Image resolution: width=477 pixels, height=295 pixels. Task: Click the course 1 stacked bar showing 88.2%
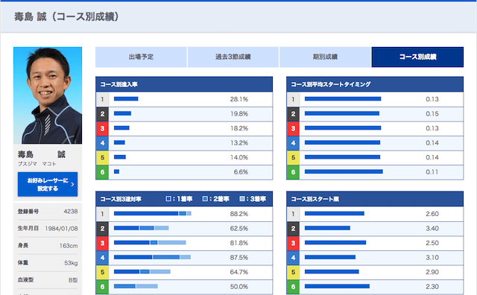click(x=152, y=214)
